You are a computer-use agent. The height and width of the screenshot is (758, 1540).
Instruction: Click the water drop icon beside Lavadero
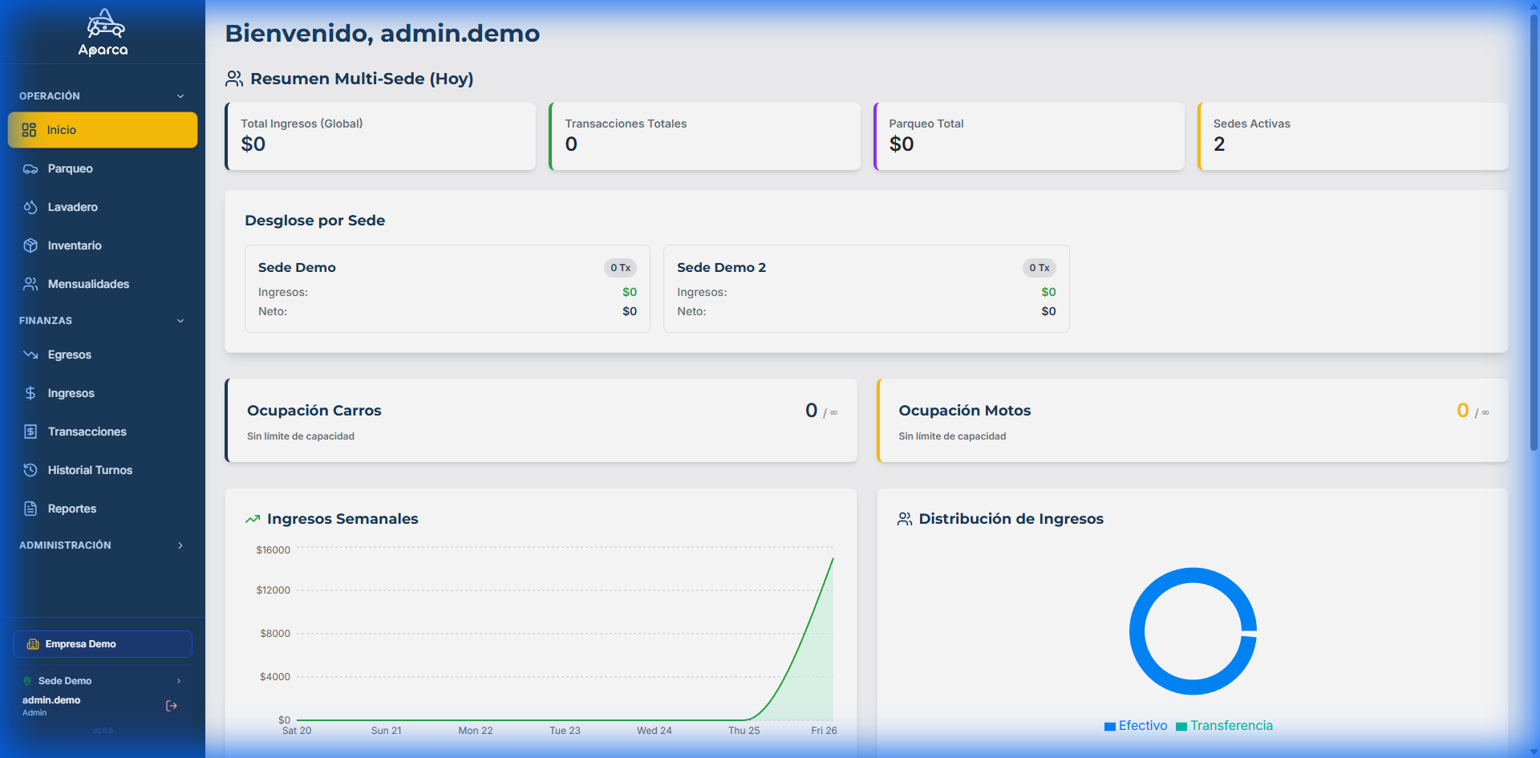pos(30,207)
